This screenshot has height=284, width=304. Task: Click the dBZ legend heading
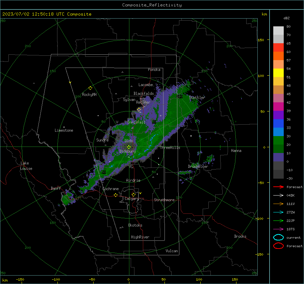pos(286,18)
